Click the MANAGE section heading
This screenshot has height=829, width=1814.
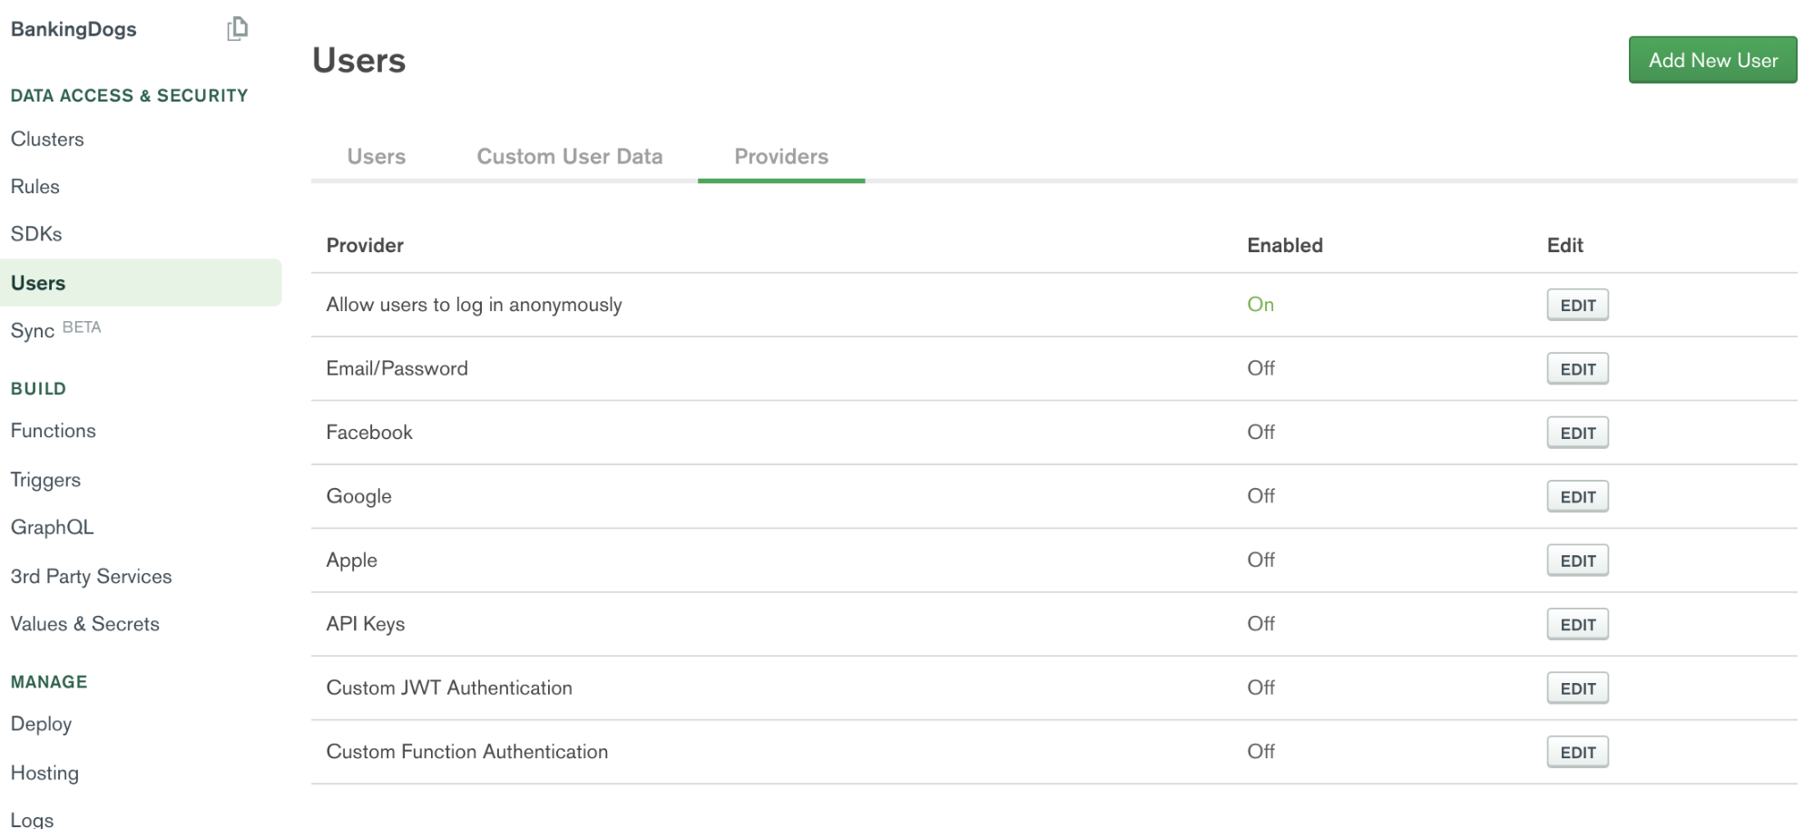(x=49, y=681)
